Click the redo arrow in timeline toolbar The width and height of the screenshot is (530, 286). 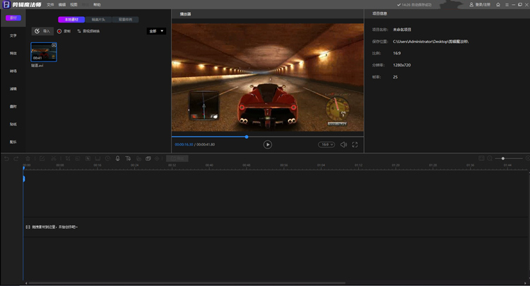coord(16,158)
